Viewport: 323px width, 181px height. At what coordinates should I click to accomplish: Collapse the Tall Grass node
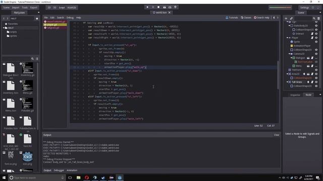(287, 82)
